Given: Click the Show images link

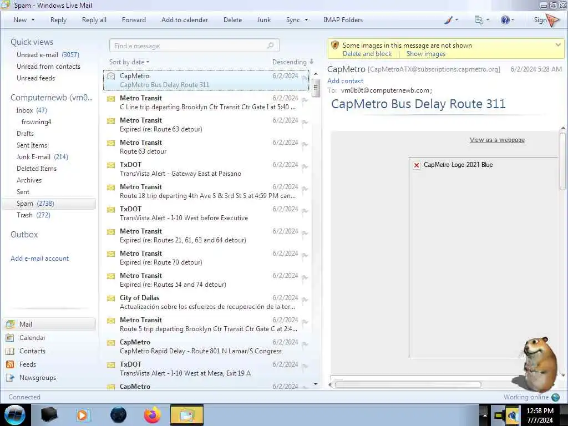Looking at the screenshot, I should pyautogui.click(x=426, y=54).
